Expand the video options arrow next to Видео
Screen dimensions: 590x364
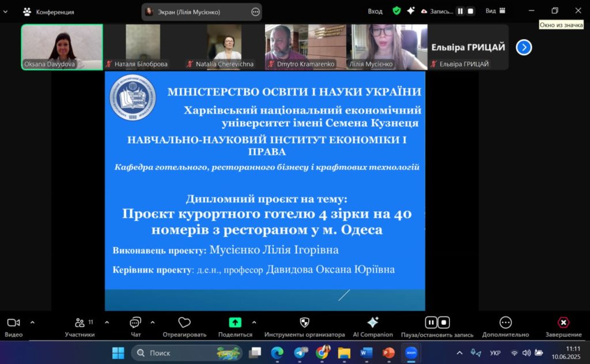tap(32, 323)
